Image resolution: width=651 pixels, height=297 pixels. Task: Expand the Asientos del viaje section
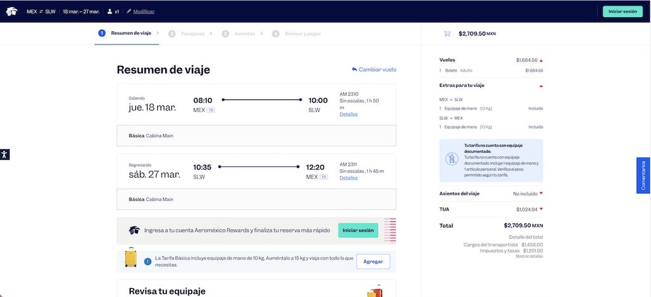[541, 194]
